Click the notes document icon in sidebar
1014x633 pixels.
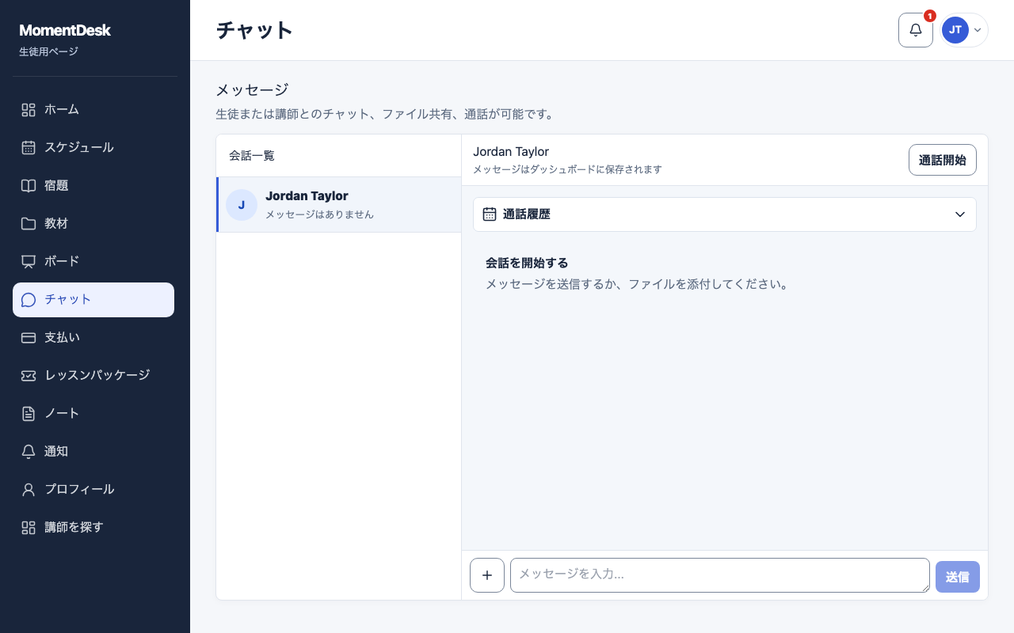29,414
